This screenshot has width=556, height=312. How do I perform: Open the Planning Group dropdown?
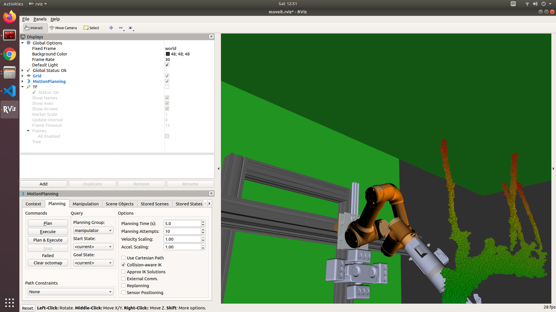93,230
